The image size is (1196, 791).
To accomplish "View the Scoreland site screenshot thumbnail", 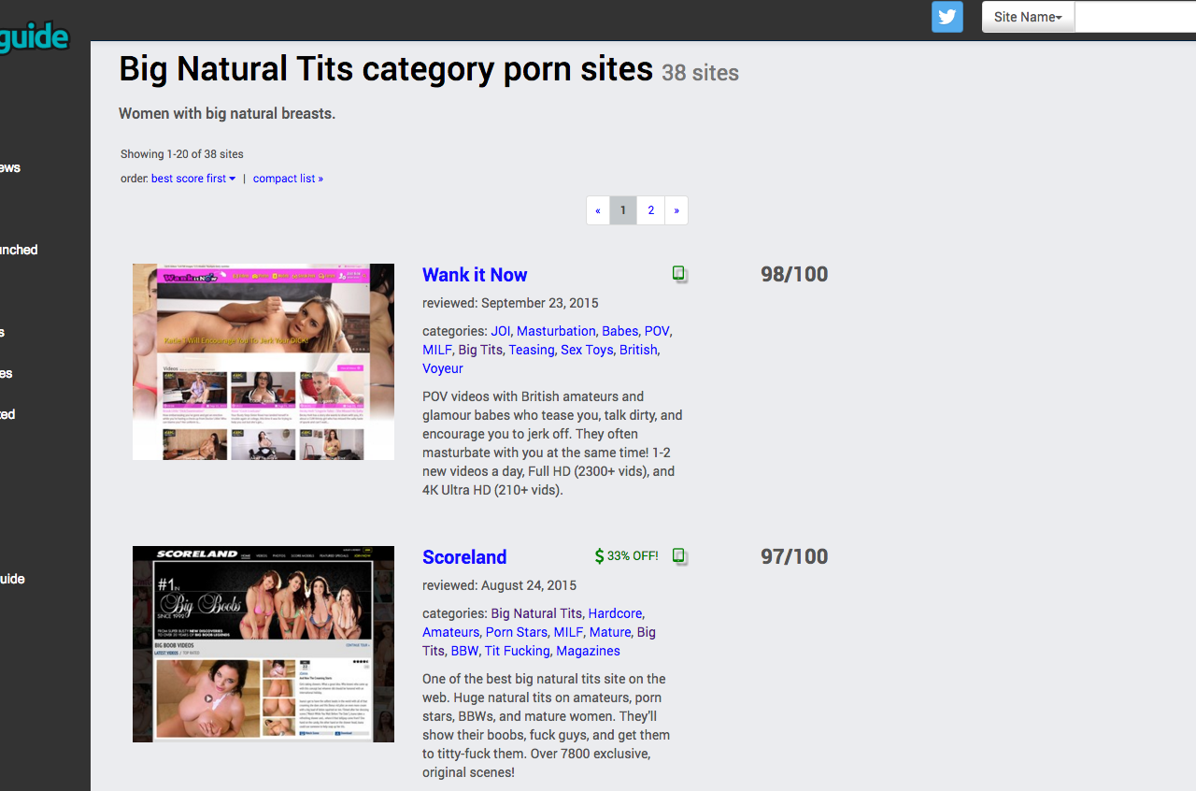I will 263,644.
